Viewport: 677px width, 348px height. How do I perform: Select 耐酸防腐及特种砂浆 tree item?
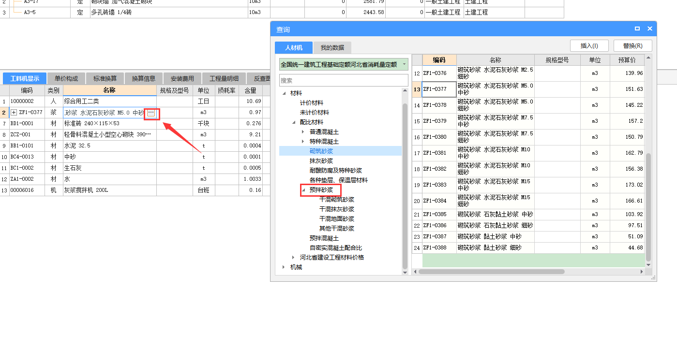point(336,171)
